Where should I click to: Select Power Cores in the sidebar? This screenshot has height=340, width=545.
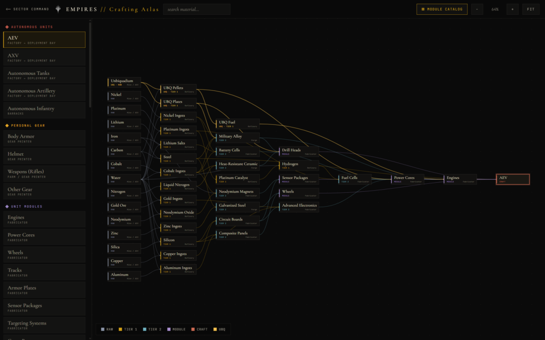coord(44,237)
